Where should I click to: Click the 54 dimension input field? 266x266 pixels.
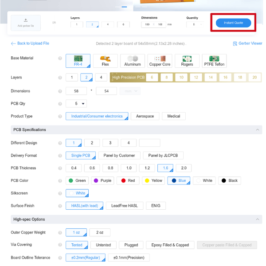point(106,91)
